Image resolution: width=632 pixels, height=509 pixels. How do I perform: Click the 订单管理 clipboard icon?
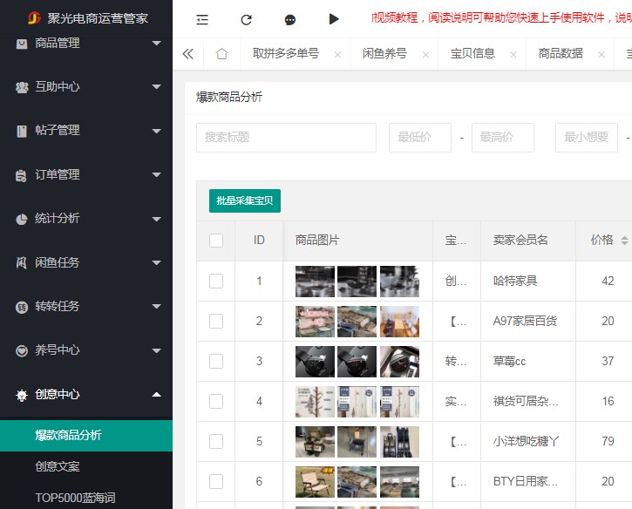tap(21, 175)
